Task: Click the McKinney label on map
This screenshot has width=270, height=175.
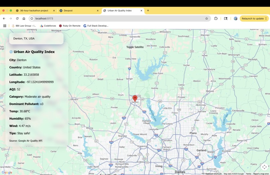Action: tap(201, 105)
